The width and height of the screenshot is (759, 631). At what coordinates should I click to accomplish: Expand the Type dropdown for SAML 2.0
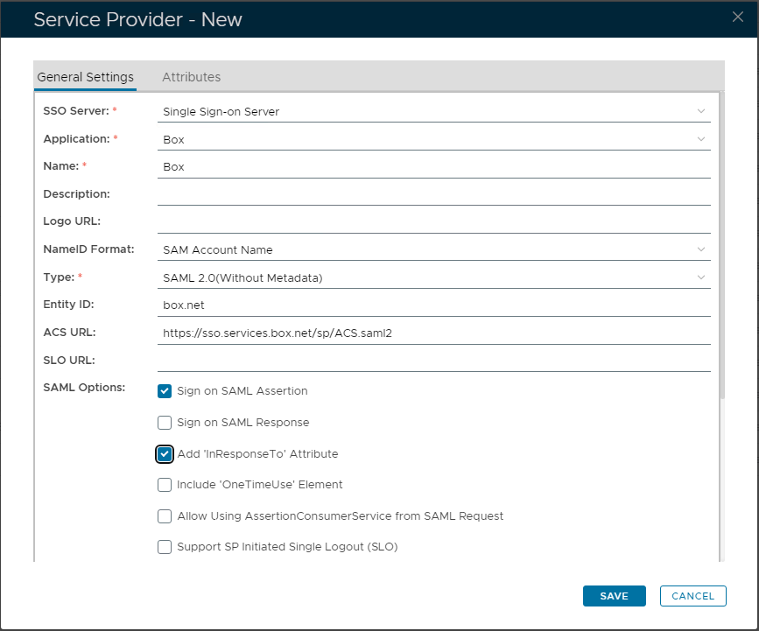point(433,277)
